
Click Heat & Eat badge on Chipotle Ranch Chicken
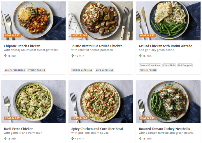[12, 35]
